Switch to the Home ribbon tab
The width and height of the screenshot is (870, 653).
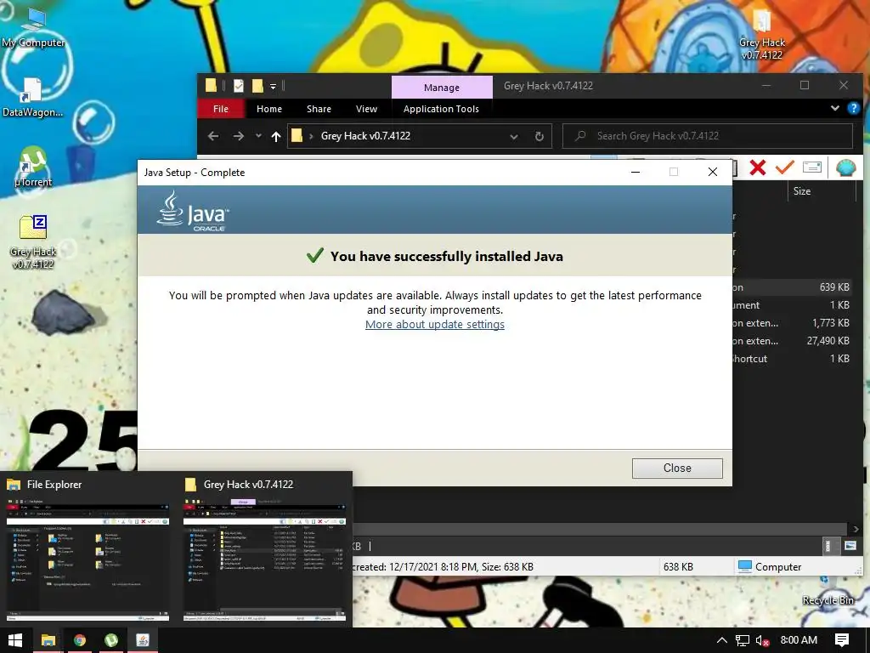269,109
